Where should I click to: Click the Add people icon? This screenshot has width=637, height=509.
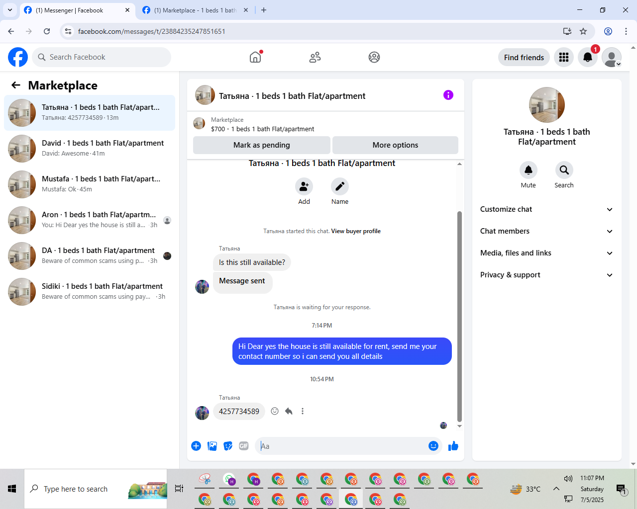(x=304, y=186)
